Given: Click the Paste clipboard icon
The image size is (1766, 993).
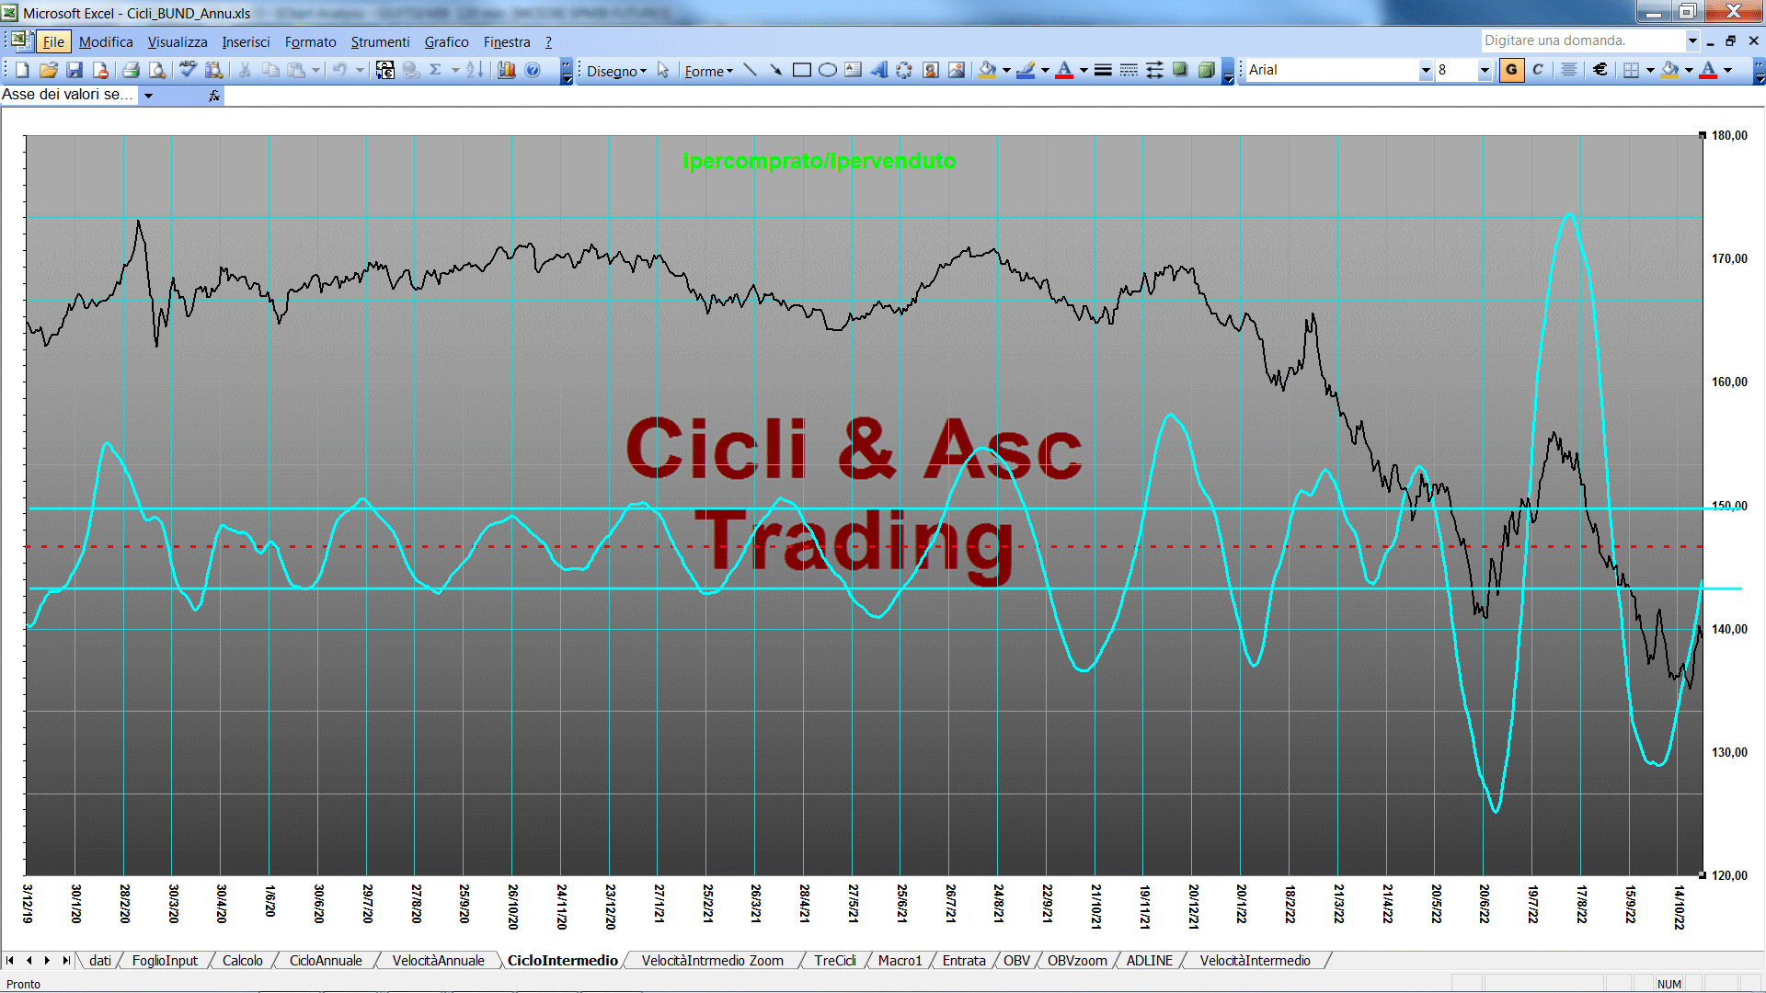Looking at the screenshot, I should [296, 70].
